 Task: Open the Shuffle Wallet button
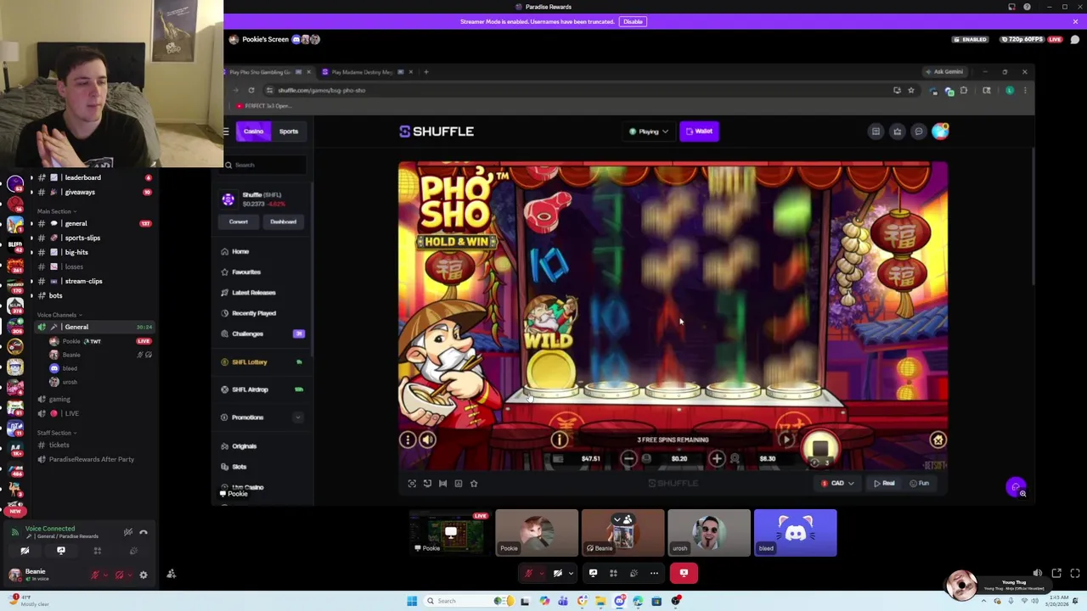pyautogui.click(x=700, y=132)
